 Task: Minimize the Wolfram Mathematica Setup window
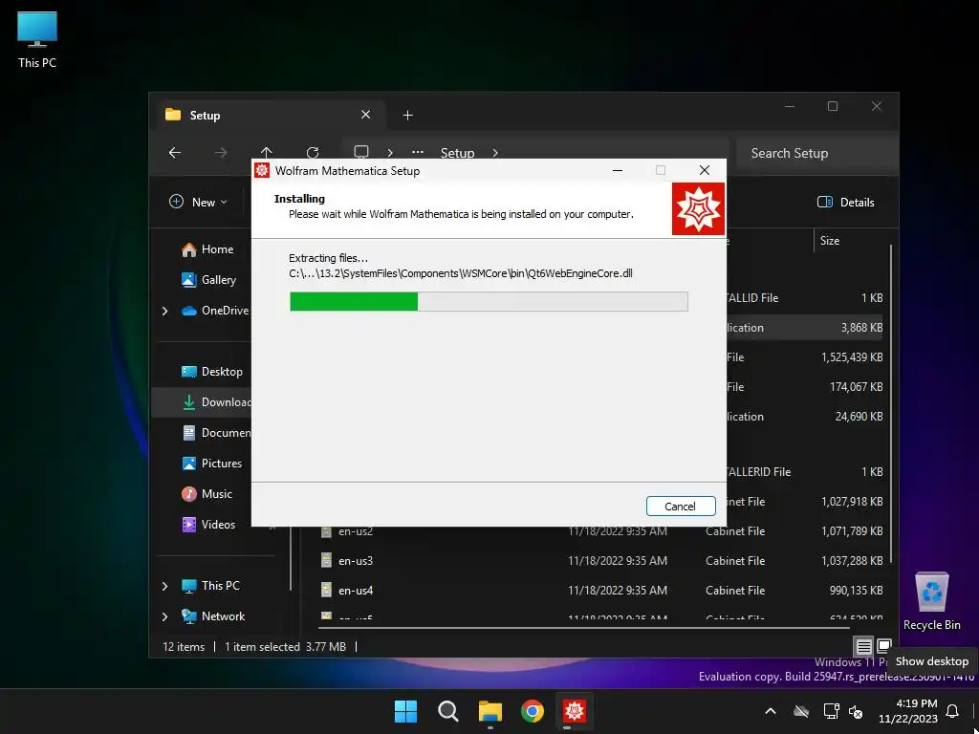tap(618, 170)
